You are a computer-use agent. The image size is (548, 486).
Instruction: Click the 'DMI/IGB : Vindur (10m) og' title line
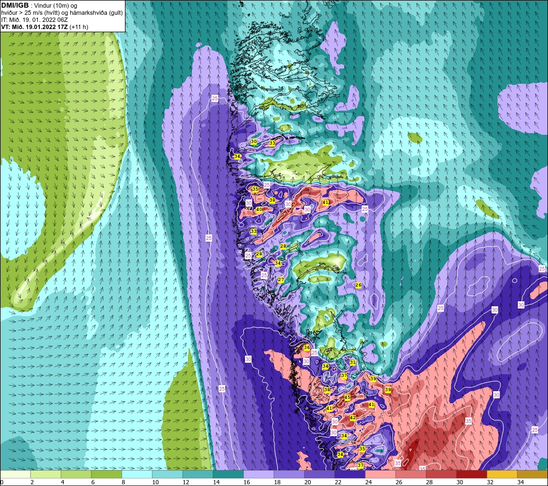tap(39, 5)
